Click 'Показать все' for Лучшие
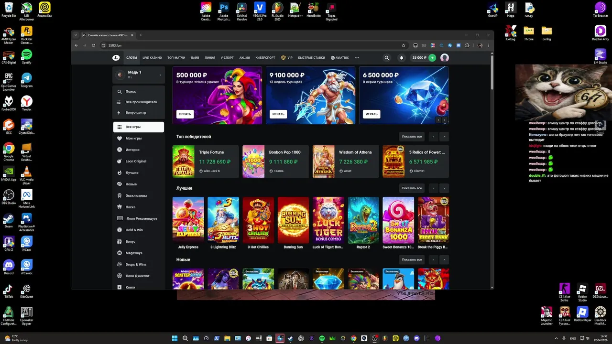 (412, 188)
